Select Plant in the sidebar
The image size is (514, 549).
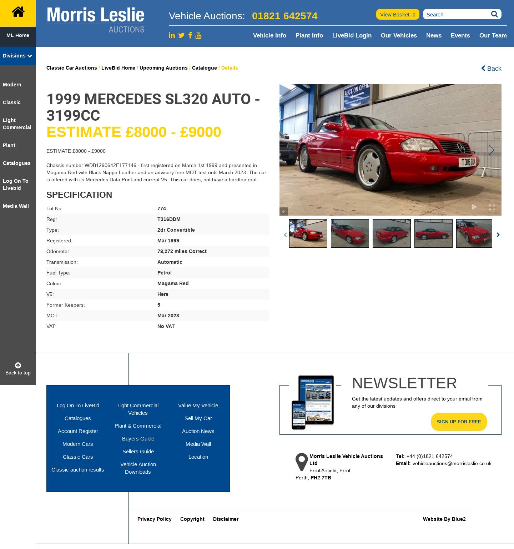[x=9, y=145]
